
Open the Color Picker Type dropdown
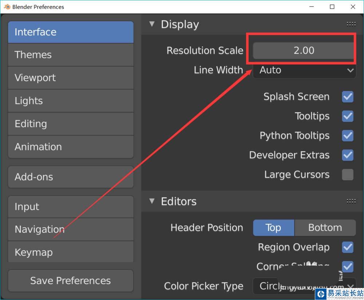pos(304,286)
